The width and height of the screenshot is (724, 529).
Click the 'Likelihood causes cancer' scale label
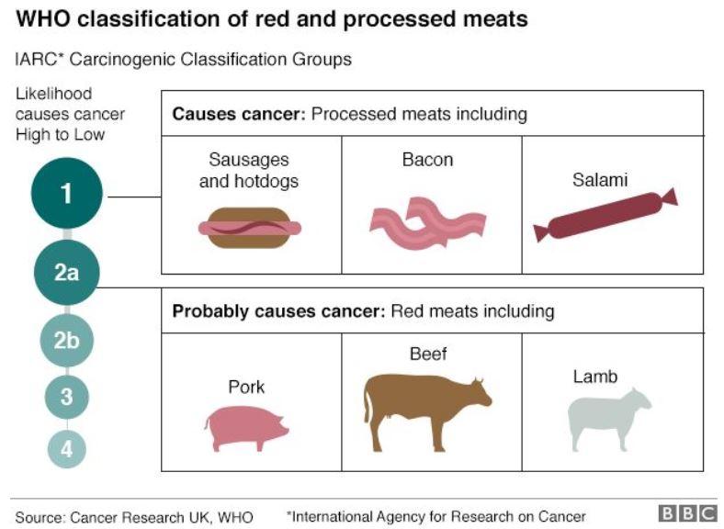pyautogui.click(x=70, y=114)
